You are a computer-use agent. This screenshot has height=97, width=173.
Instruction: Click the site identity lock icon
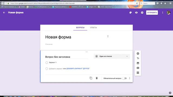(8, 4)
